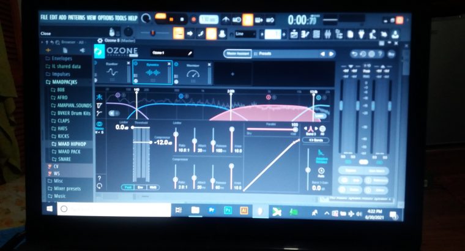The image size is (465, 251).
Task: Open Ozone history icon
Action: 363,54
